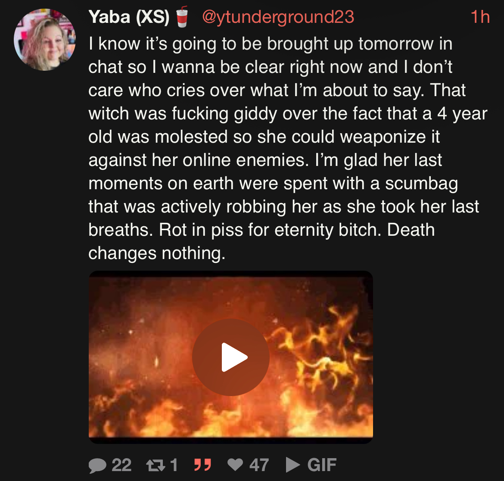The image size is (504, 481).
Task: Click the reply speech bubble icon
Action: [x=97, y=465]
